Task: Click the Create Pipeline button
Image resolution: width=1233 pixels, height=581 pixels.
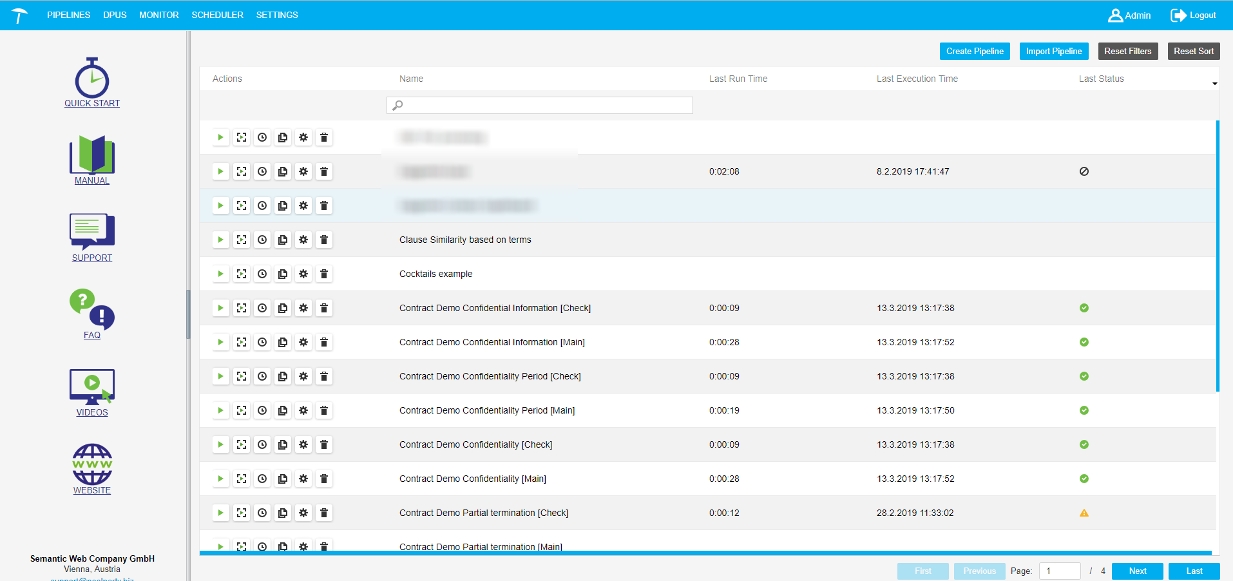Action: click(x=975, y=51)
